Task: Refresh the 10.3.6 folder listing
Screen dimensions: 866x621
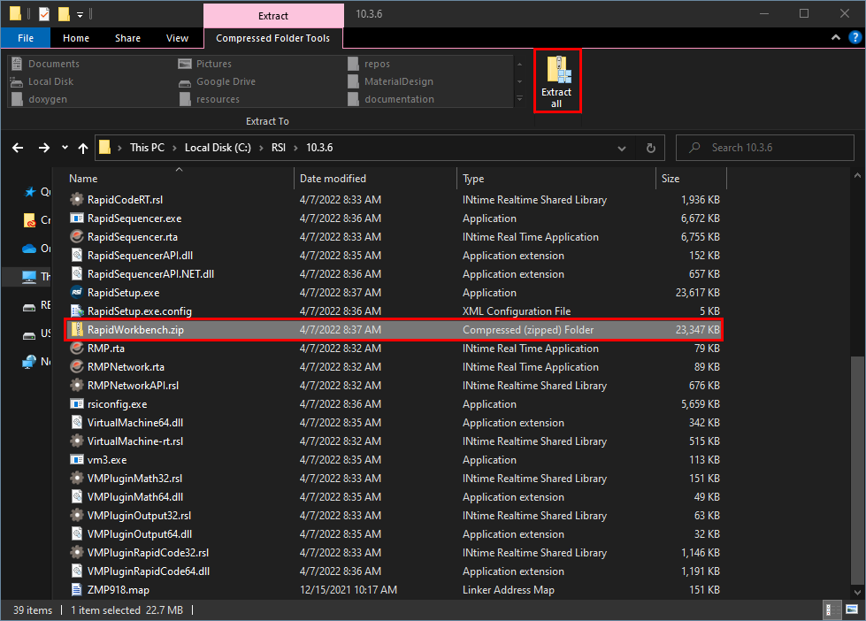Action: point(650,149)
